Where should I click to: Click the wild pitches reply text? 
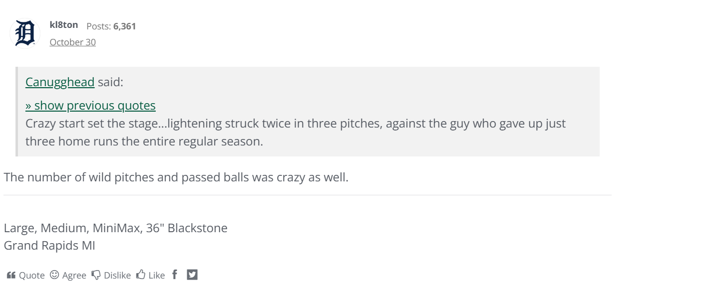click(x=176, y=177)
